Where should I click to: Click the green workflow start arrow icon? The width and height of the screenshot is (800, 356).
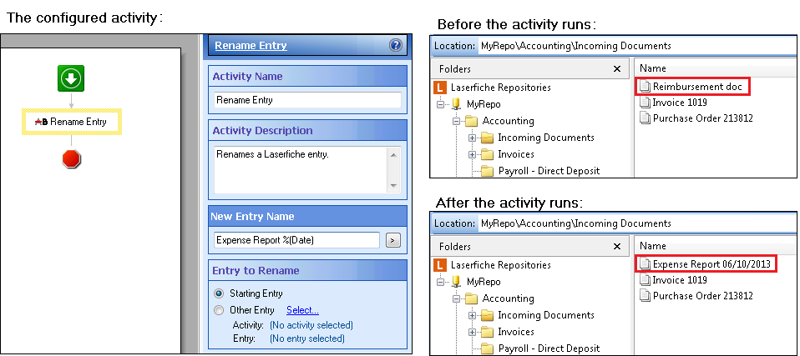pos(71,79)
